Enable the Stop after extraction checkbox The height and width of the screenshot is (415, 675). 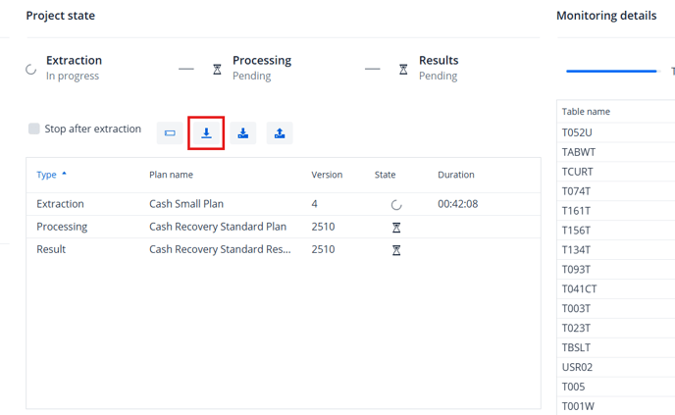pos(34,130)
